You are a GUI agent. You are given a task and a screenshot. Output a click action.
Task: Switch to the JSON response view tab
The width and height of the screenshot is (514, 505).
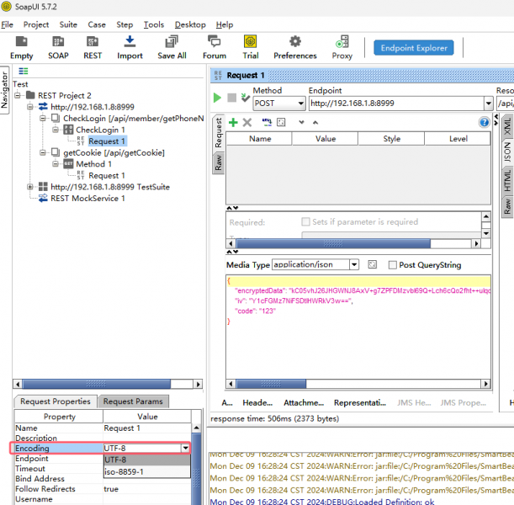click(507, 151)
